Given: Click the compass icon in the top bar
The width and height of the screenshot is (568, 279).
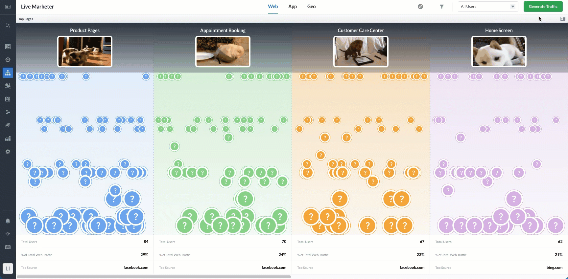Looking at the screenshot, I should (420, 7).
